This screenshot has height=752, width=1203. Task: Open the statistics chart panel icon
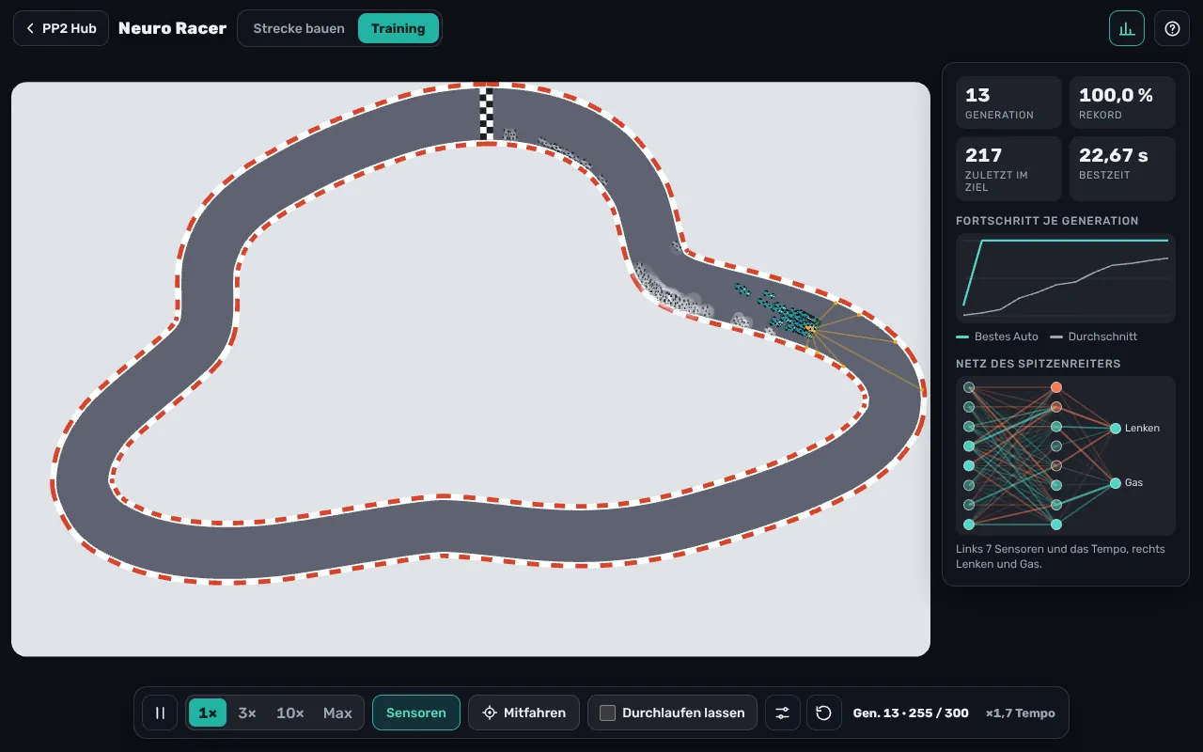(x=1127, y=28)
